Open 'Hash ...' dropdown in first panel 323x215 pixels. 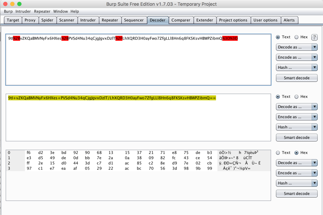297,67
